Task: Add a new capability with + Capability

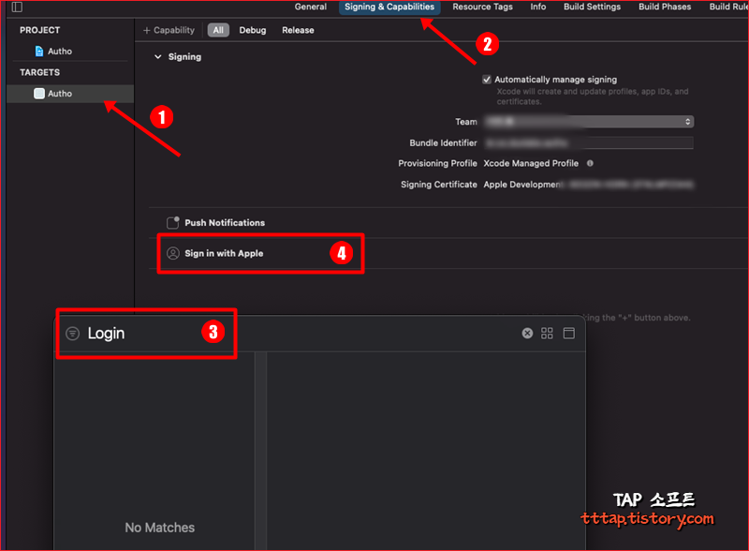Action: point(169,30)
